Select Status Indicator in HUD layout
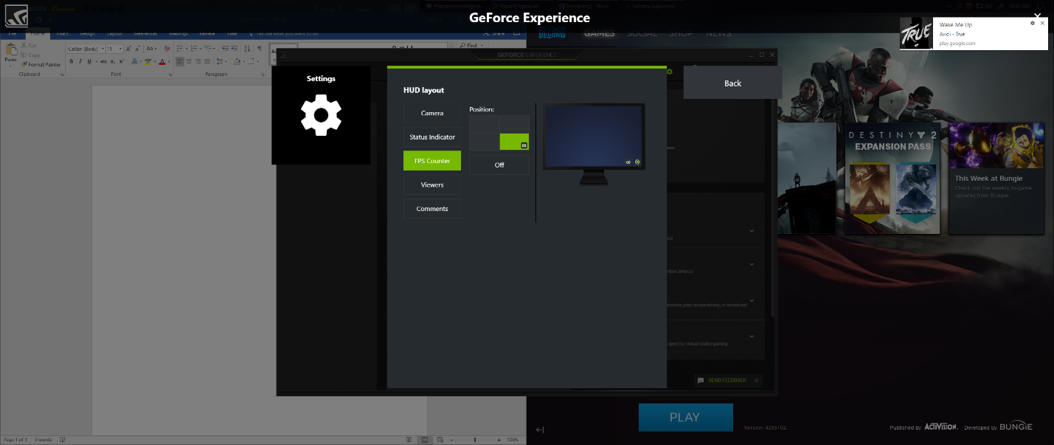The width and height of the screenshot is (1054, 445). (x=432, y=137)
